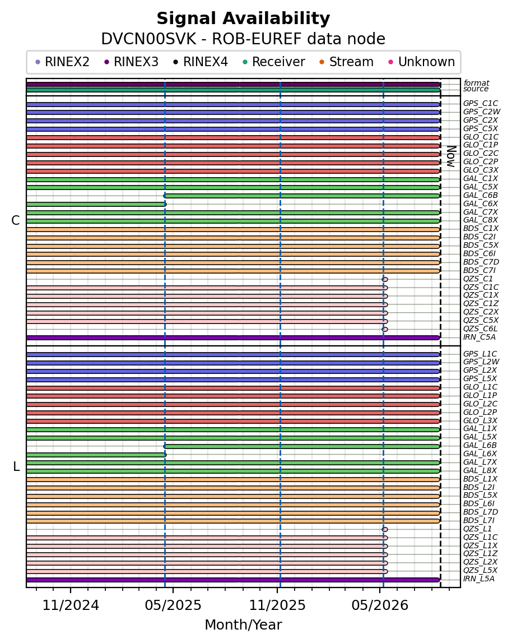Click the BDS_L2I signal label
512x643 pixels.
(479, 487)
